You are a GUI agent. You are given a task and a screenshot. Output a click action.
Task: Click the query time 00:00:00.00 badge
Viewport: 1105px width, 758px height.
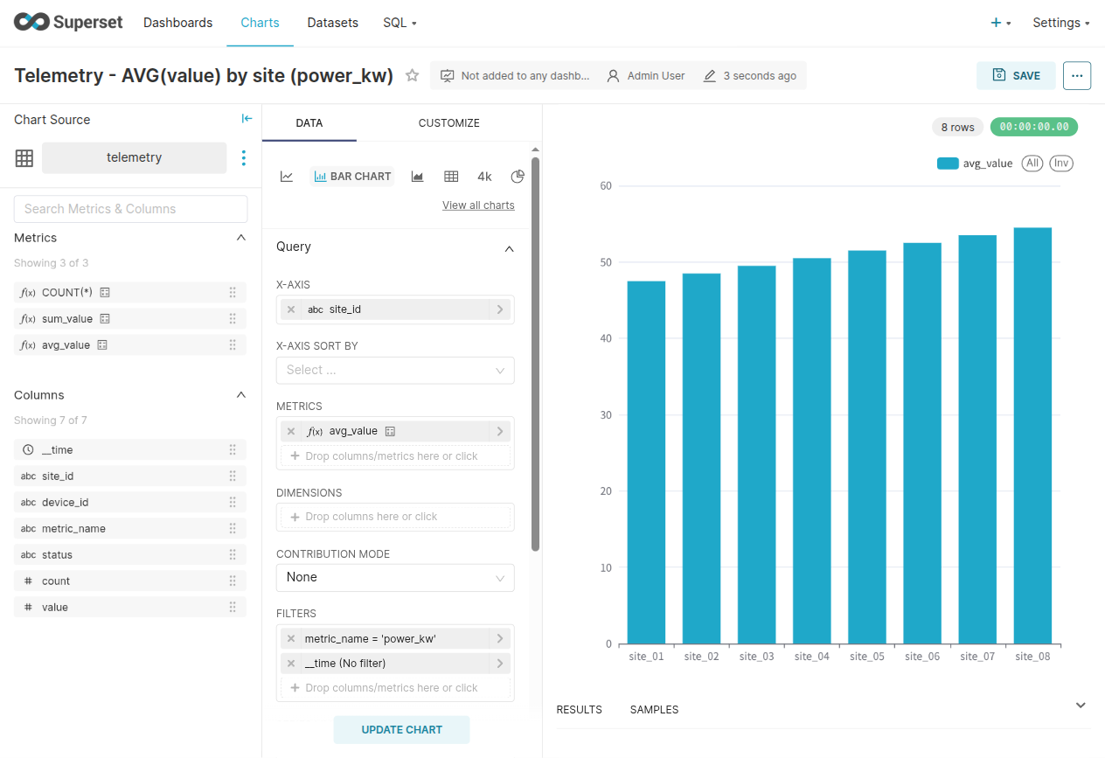tap(1034, 128)
